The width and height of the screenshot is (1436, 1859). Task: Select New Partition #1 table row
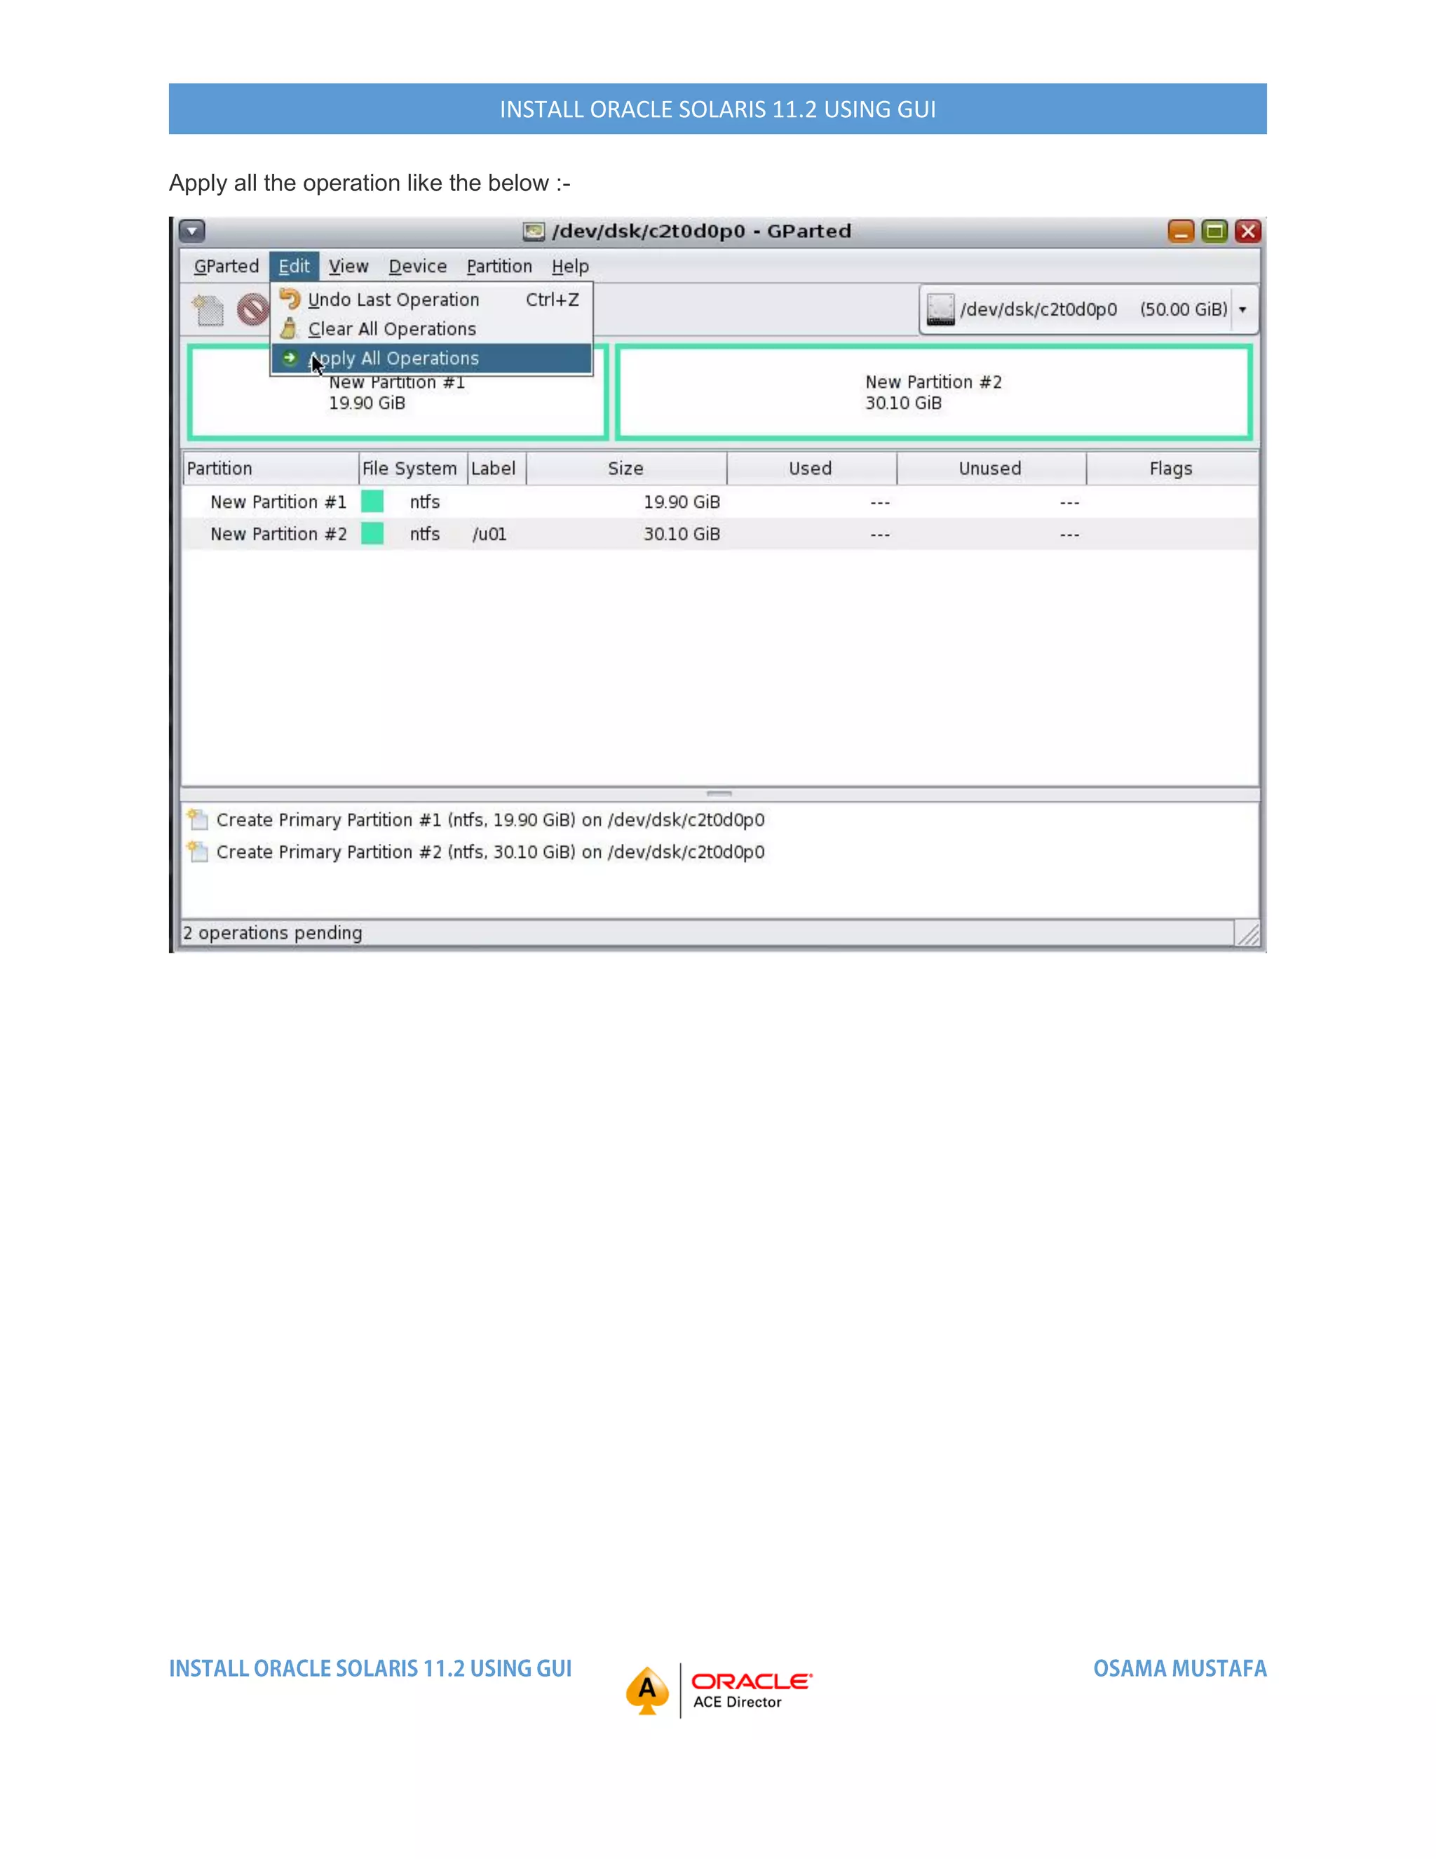(x=719, y=502)
